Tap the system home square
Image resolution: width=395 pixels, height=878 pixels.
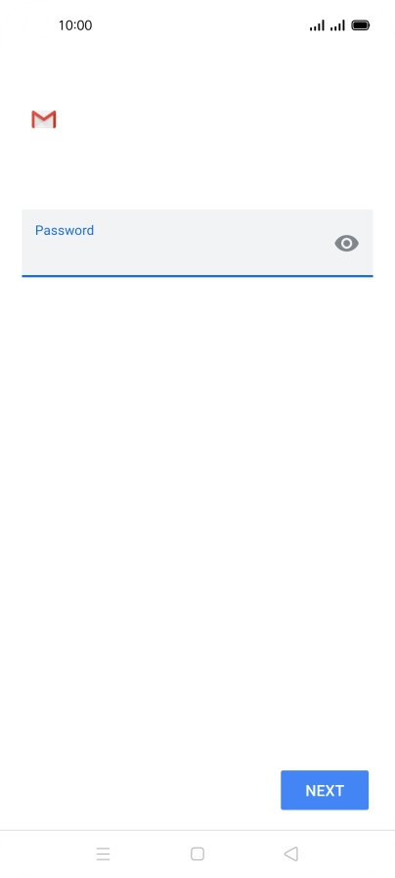197,854
